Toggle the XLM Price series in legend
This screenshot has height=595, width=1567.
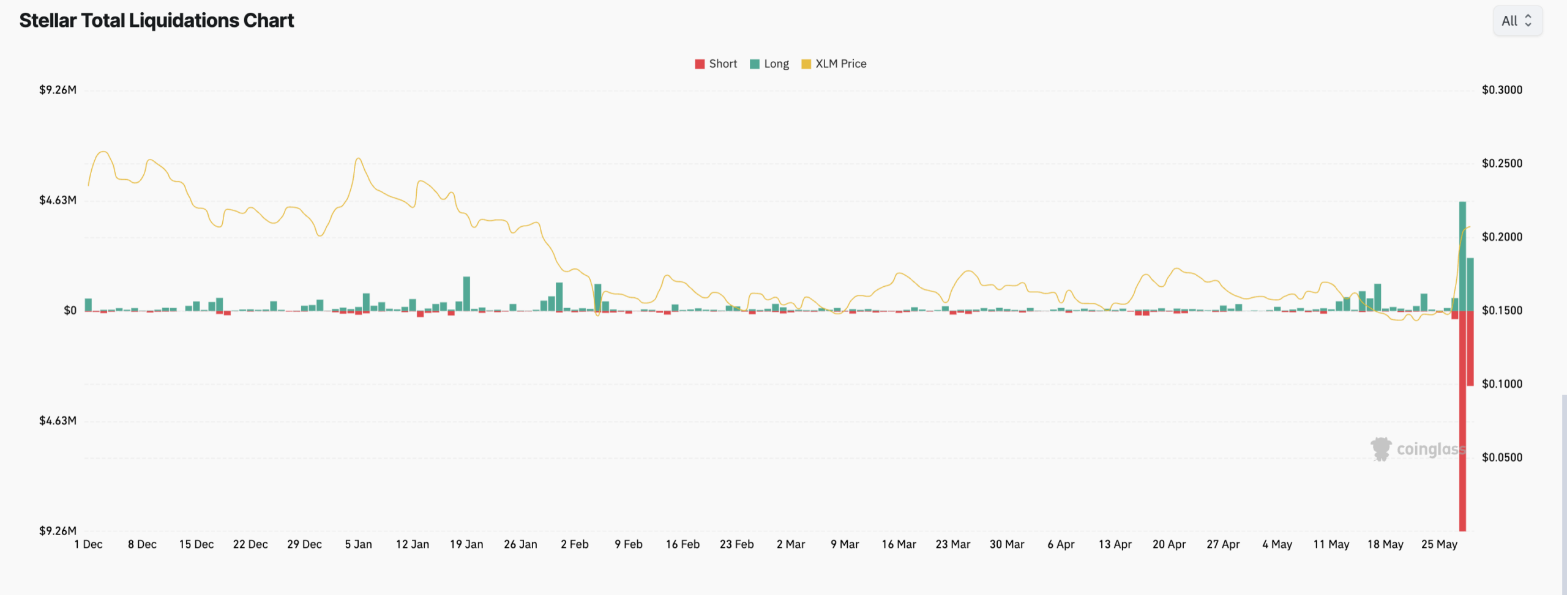coord(834,64)
